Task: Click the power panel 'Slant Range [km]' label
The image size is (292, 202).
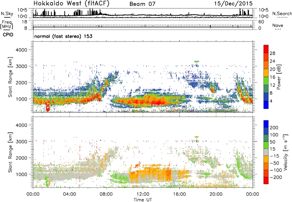Action: [x=10, y=77]
